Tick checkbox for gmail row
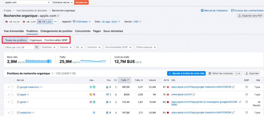This screenshot has width=264, height=116. [12, 102]
